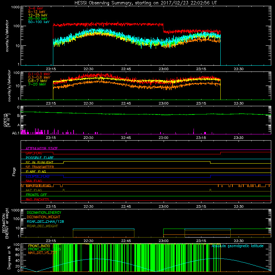The image size is (275, 275).
Task: Click the green 25-50 keV legend label
Action: point(38,19)
